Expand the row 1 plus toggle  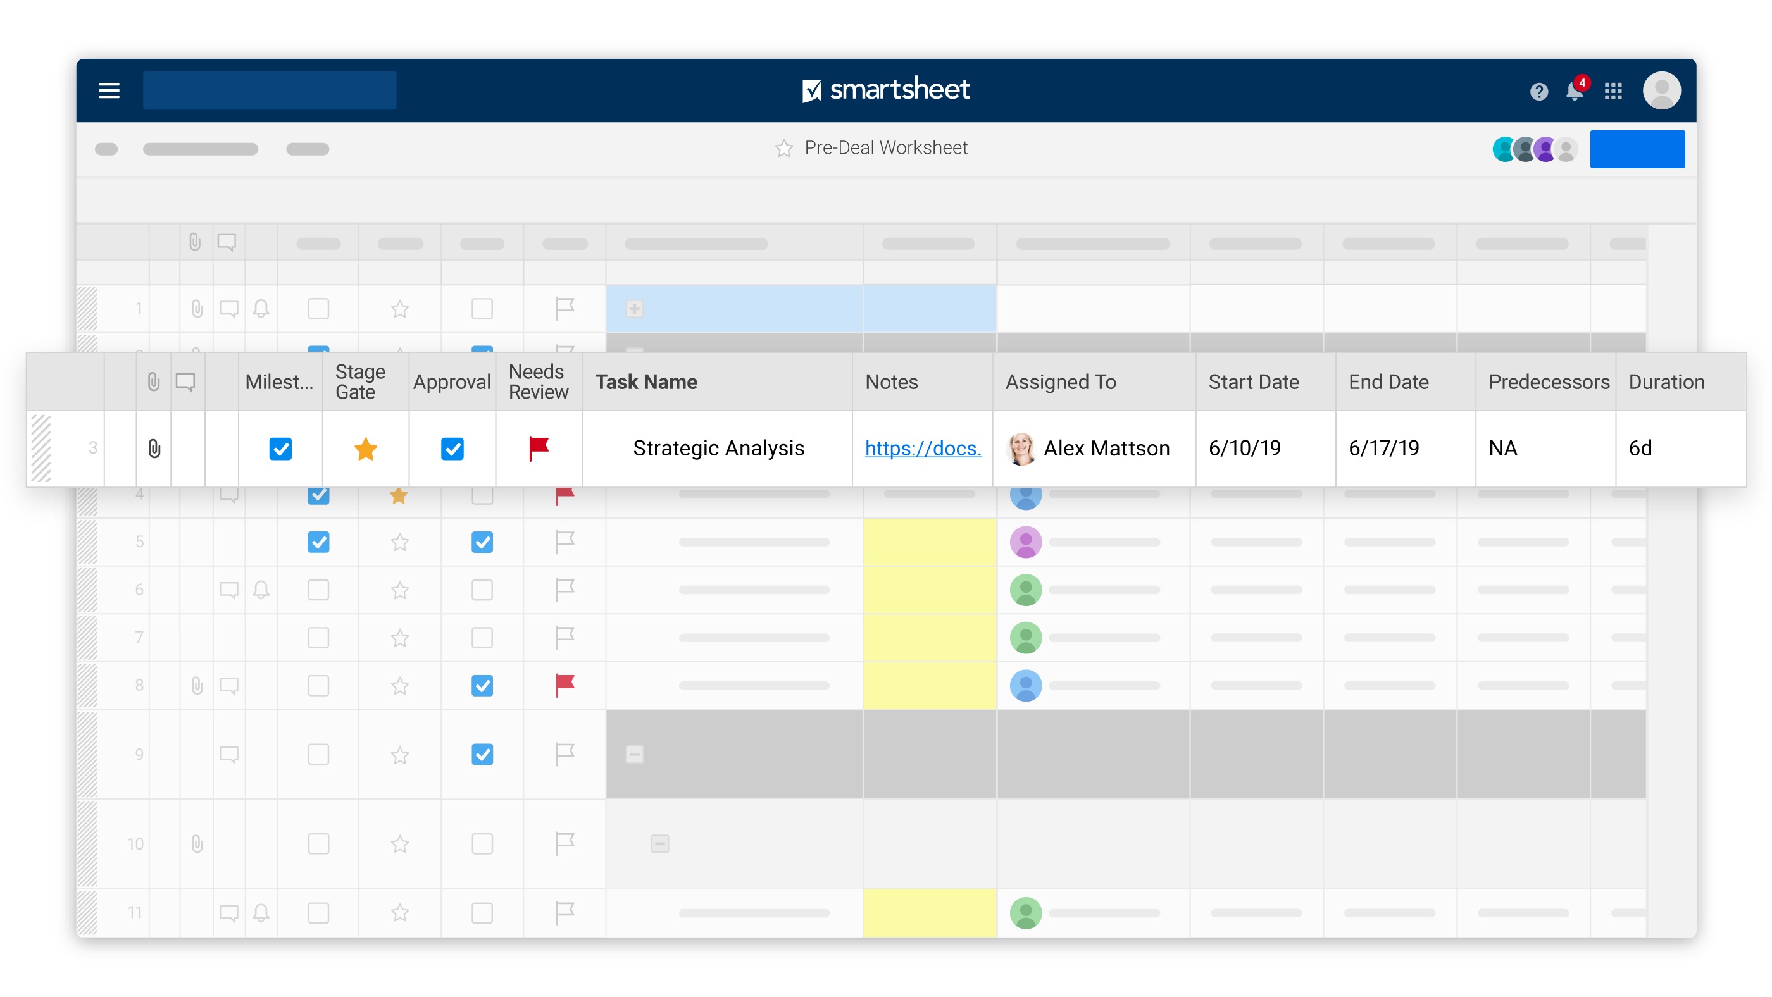coord(634,309)
